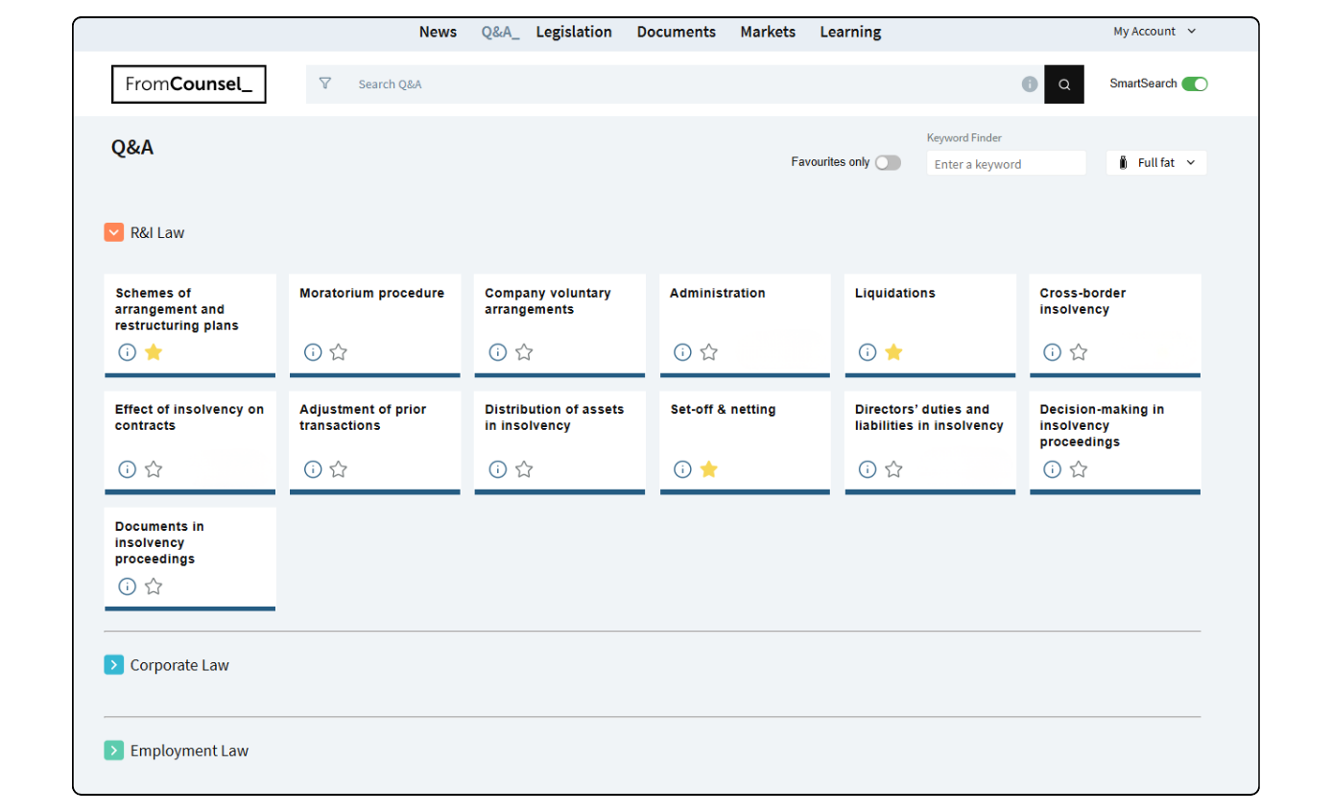Open the Legislation tab
1332x812 pixels.
pyautogui.click(x=574, y=32)
